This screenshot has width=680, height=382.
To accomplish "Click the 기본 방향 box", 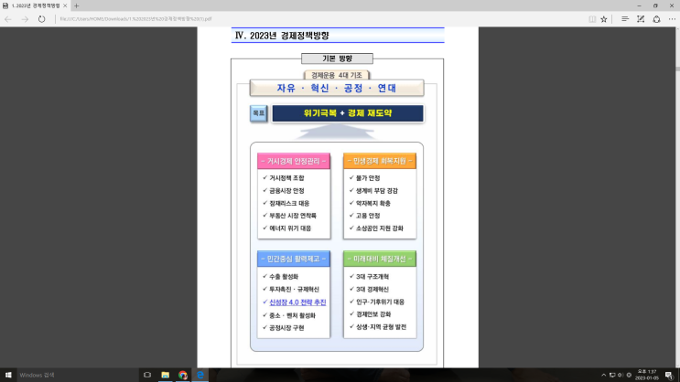I will (x=337, y=58).
